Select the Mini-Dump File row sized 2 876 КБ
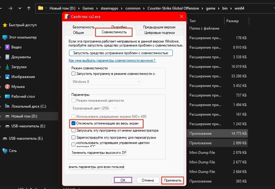This screenshot has height=189, width=275. tap(217, 153)
